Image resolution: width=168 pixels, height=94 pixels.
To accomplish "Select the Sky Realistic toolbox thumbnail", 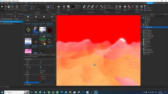I will click(x=43, y=30).
